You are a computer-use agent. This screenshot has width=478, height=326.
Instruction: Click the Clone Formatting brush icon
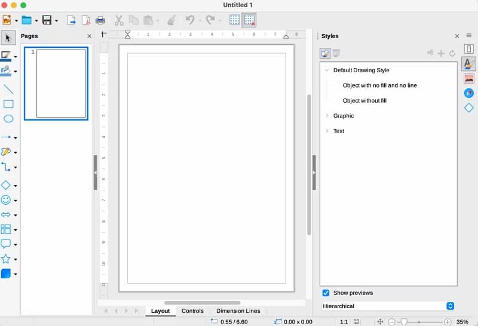[171, 20]
